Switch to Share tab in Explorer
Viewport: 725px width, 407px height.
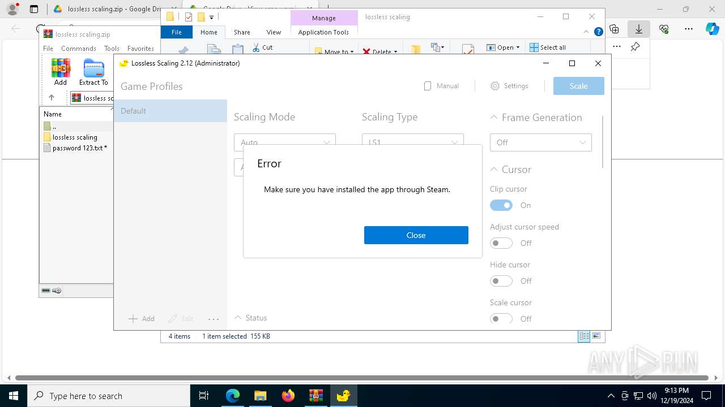pos(242,32)
